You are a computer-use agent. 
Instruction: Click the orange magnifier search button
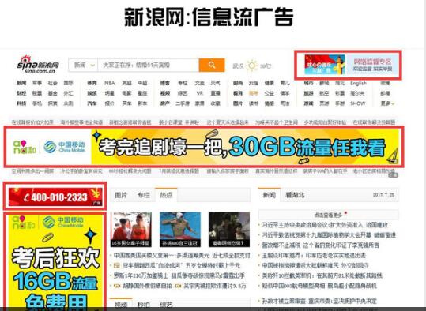pyautogui.click(x=212, y=66)
